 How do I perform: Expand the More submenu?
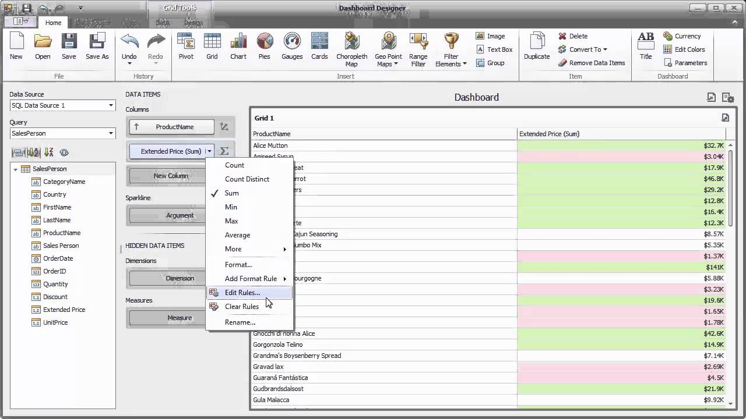tap(249, 249)
